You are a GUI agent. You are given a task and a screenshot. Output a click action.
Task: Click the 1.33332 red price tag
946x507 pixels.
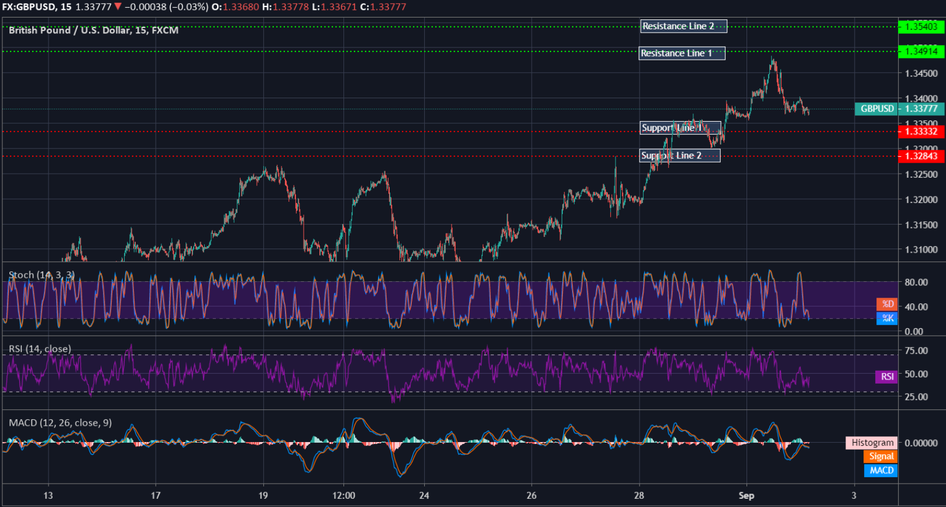(x=921, y=132)
